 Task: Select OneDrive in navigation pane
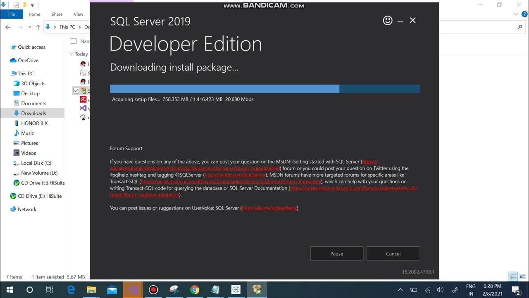pyautogui.click(x=24, y=60)
